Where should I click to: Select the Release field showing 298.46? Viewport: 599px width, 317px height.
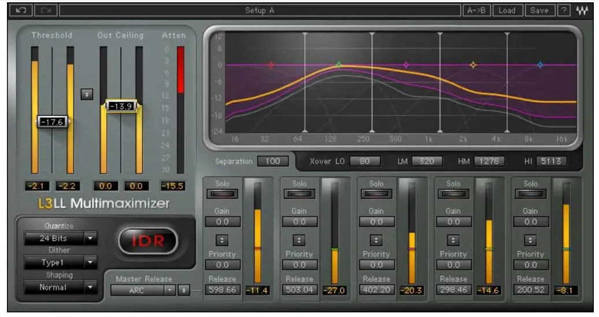(x=454, y=290)
